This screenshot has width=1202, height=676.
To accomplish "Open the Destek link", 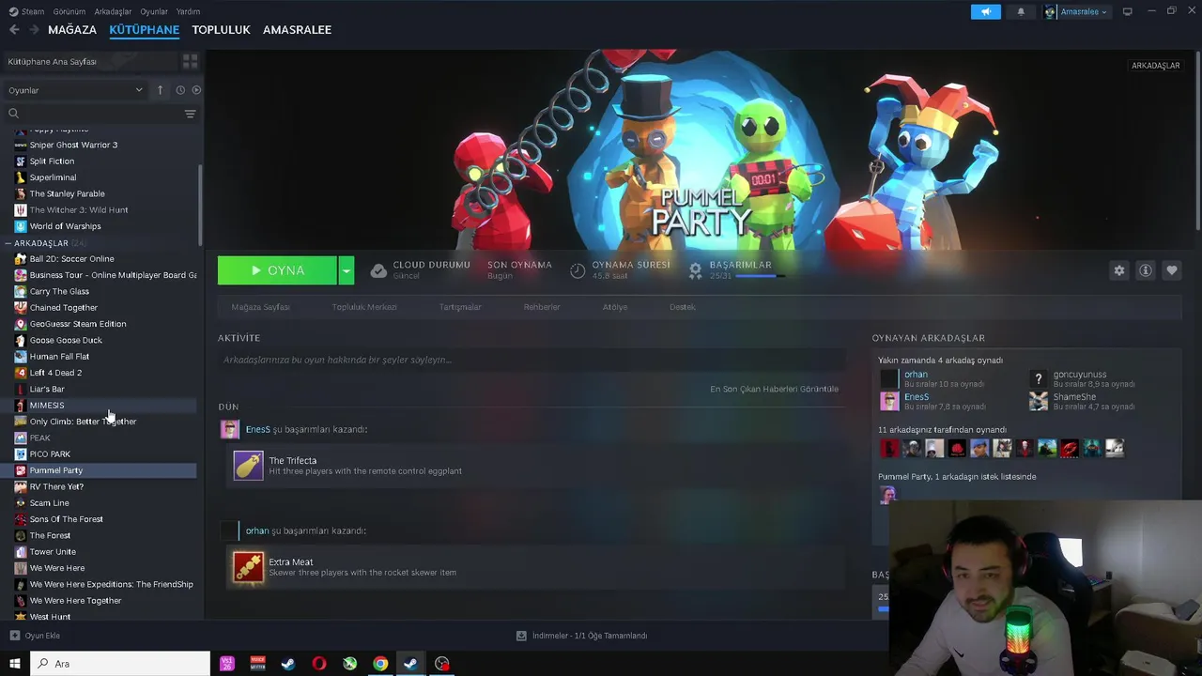I will click(x=683, y=307).
